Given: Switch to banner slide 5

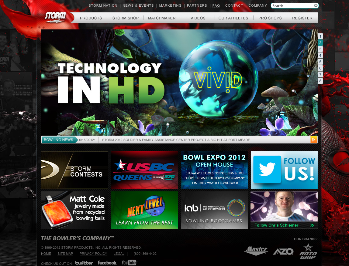Looking at the screenshot, I should (x=320, y=62).
